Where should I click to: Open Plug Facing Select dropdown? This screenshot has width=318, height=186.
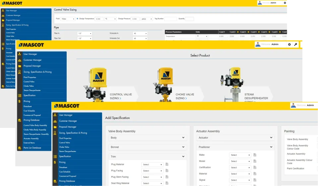click(152, 171)
